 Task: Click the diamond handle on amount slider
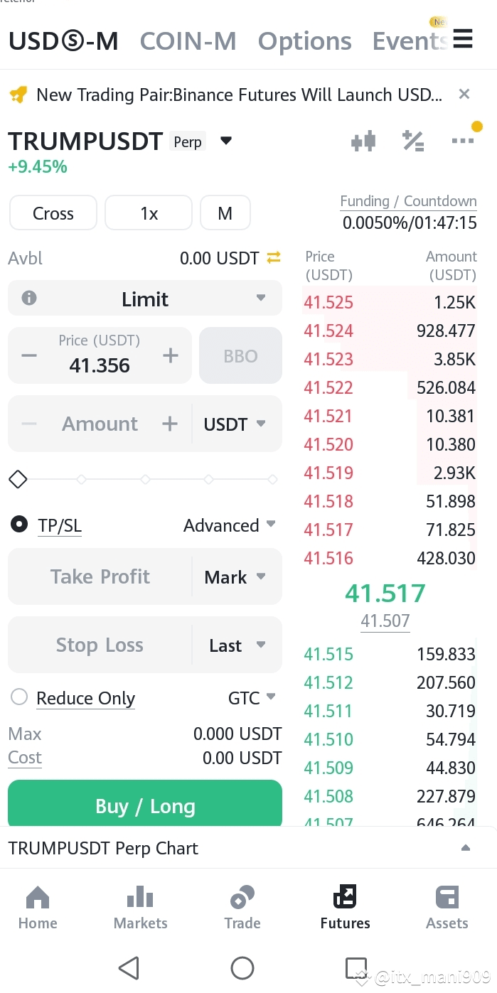[x=18, y=480]
